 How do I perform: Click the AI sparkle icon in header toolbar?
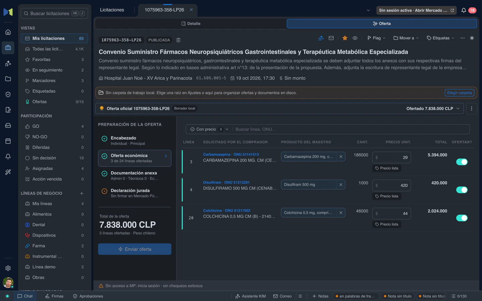click(x=321, y=38)
